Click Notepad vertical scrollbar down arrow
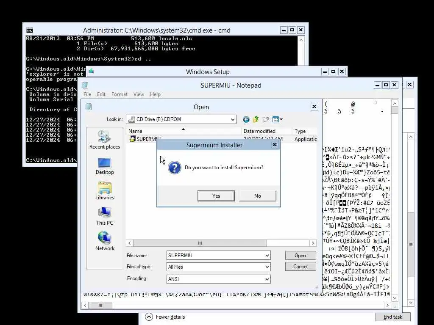This screenshot has width=434, height=325. (395, 298)
